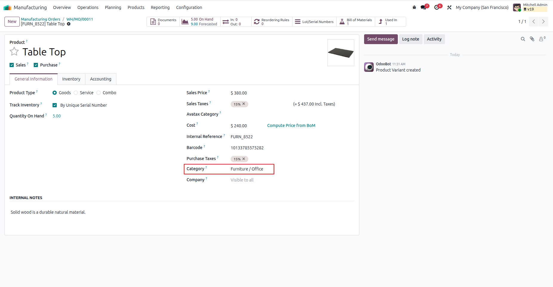Click the wrench tools icon in navbar

coord(449,7)
